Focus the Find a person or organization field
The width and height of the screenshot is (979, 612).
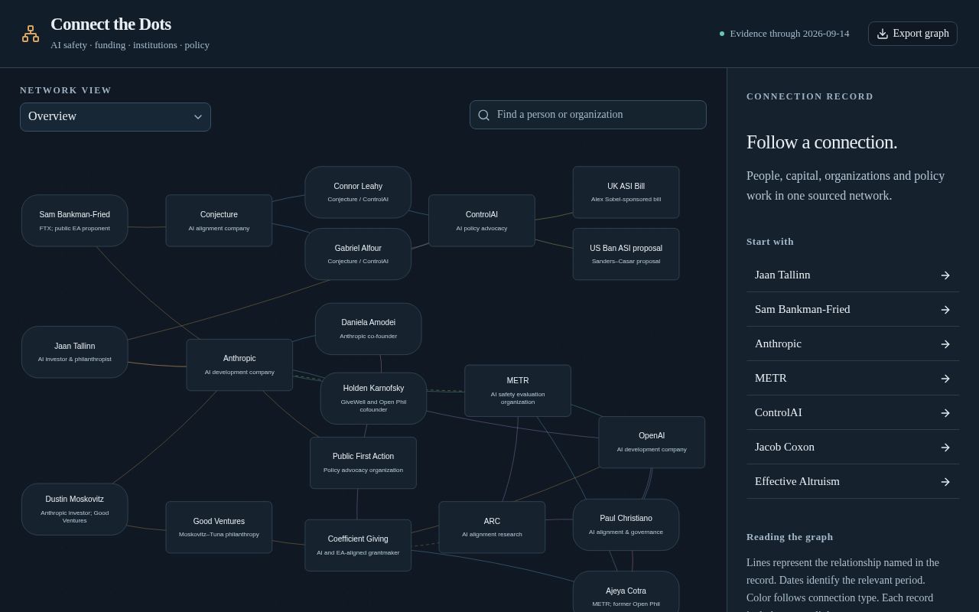(588, 115)
